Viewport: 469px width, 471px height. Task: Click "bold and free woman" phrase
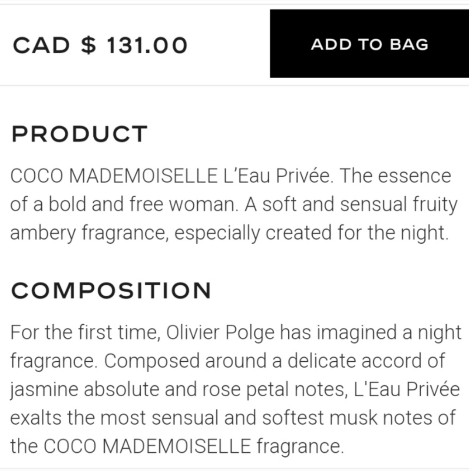tap(143, 204)
